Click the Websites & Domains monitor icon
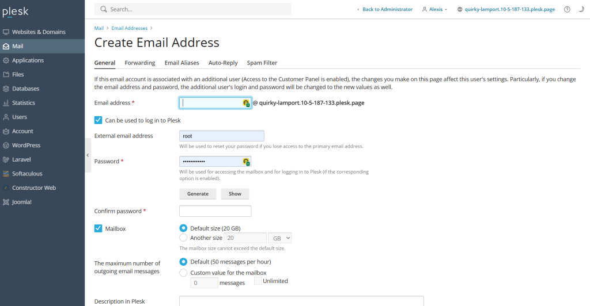Screen dimensions: 590x306 click(6, 32)
